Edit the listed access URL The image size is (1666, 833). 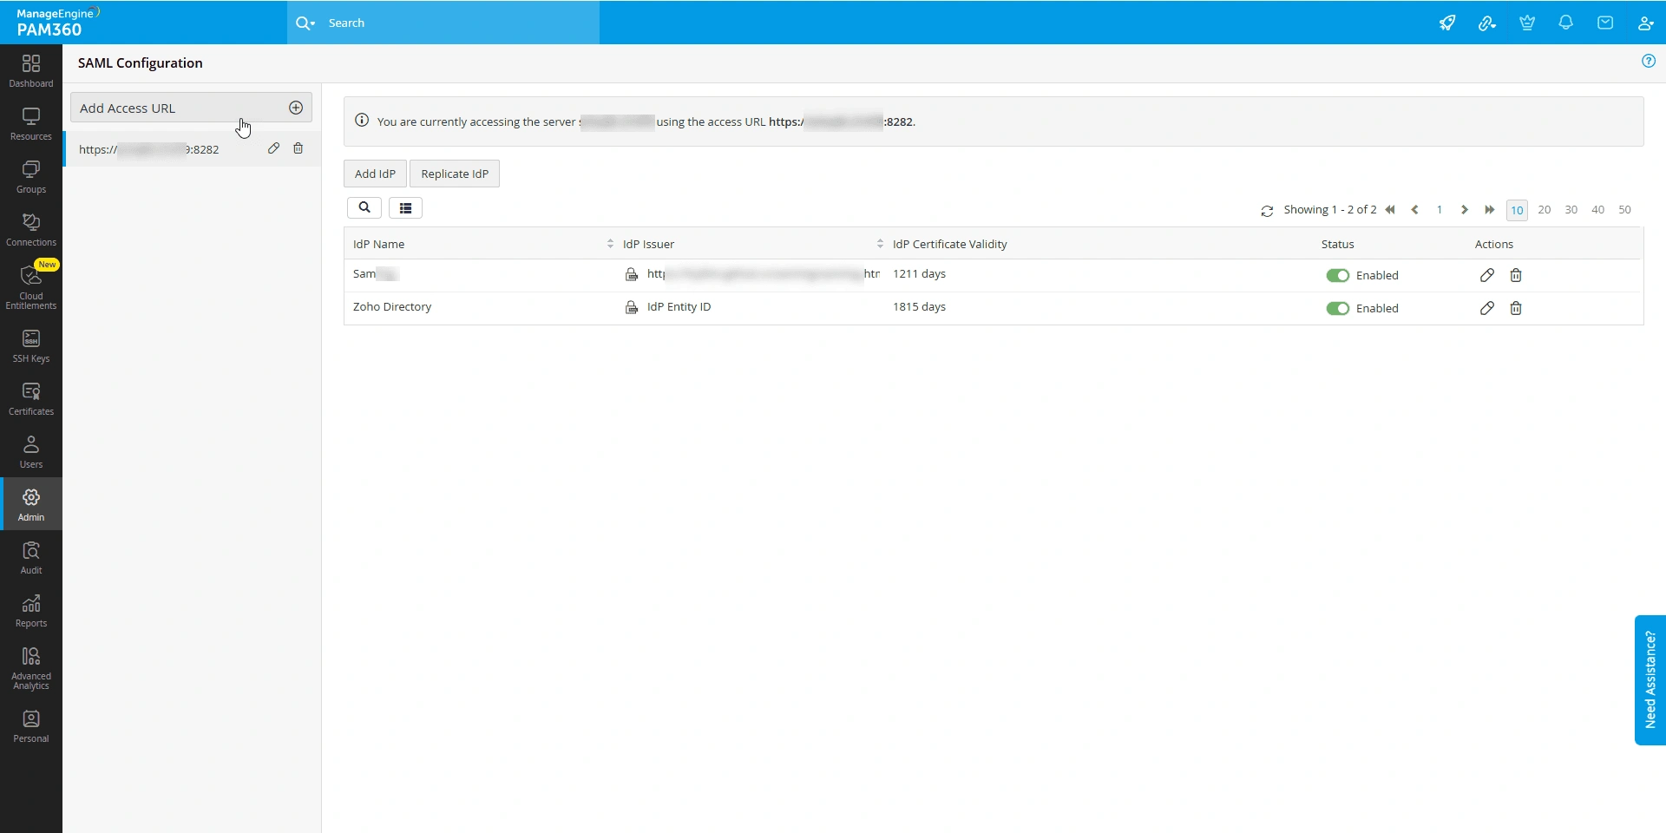273,148
